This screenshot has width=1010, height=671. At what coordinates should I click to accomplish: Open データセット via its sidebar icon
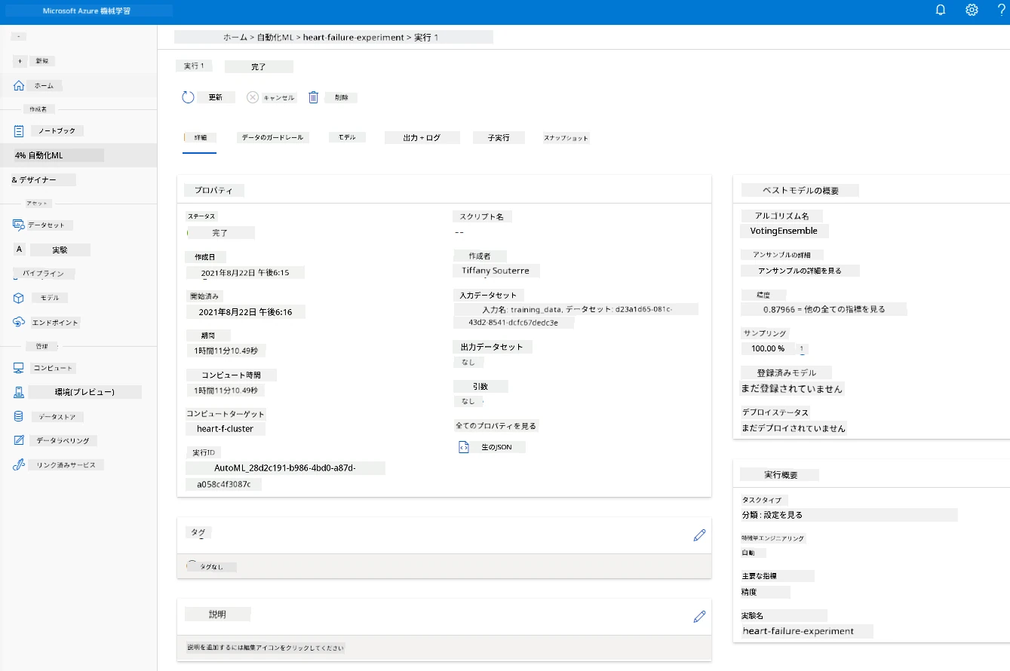tap(19, 225)
